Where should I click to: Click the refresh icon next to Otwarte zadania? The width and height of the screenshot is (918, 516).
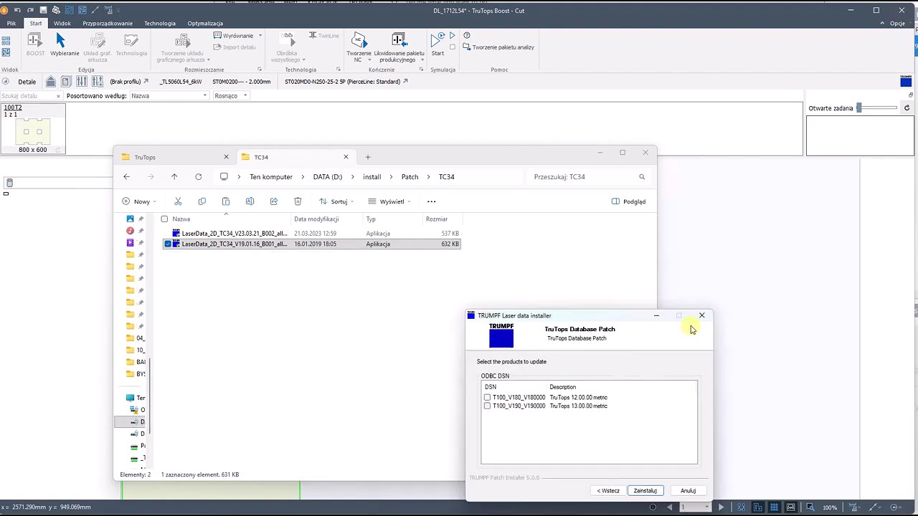pyautogui.click(x=907, y=108)
